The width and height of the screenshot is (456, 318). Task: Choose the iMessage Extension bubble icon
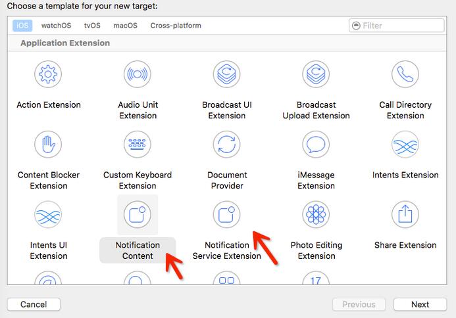pos(316,145)
